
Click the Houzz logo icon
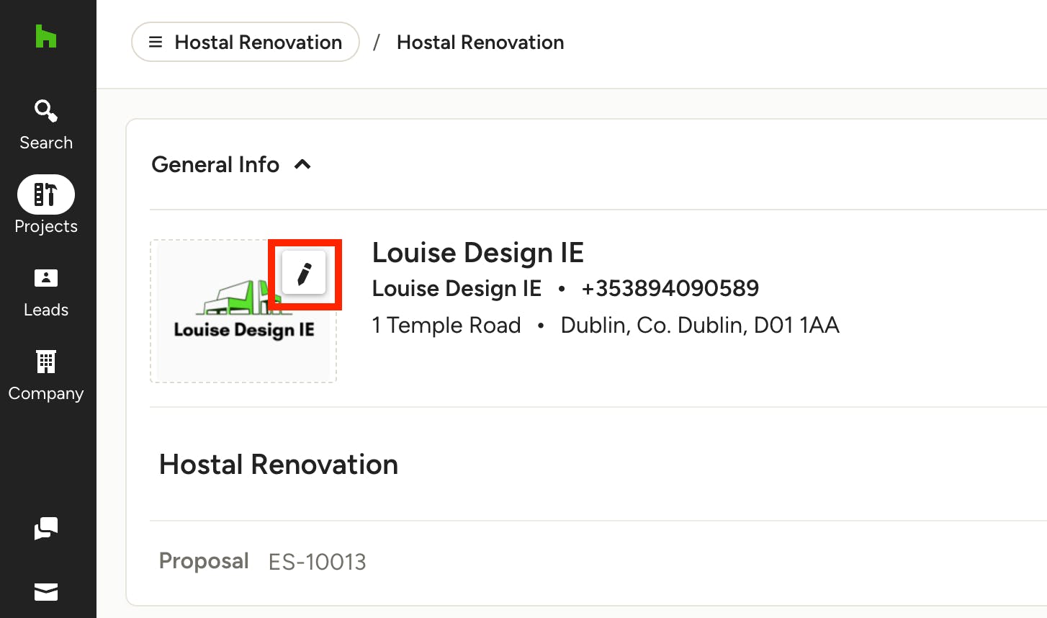coord(46,37)
